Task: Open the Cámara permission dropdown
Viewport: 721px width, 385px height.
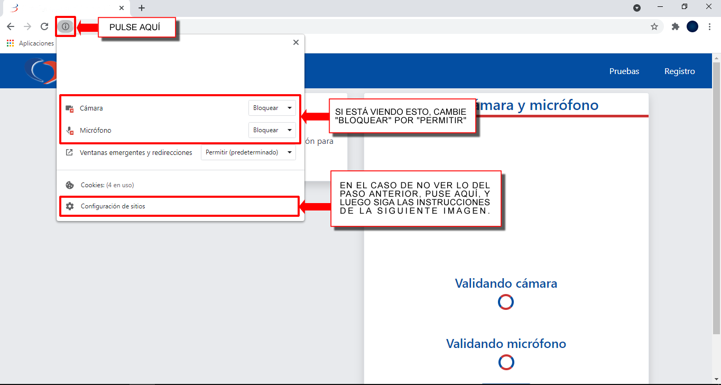Action: pyautogui.click(x=272, y=108)
